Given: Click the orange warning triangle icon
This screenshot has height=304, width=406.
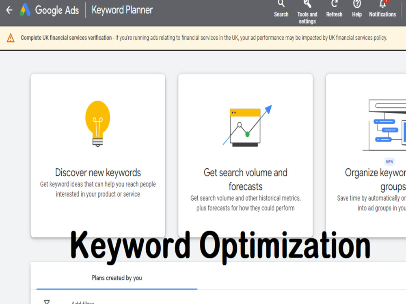Looking at the screenshot, I should coord(11,38).
